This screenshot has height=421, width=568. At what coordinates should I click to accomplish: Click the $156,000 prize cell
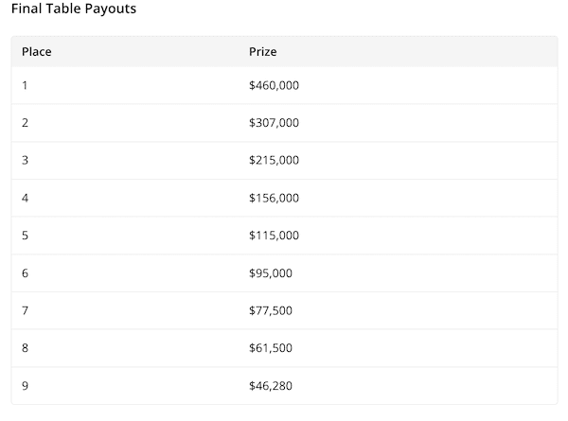pyautogui.click(x=274, y=198)
